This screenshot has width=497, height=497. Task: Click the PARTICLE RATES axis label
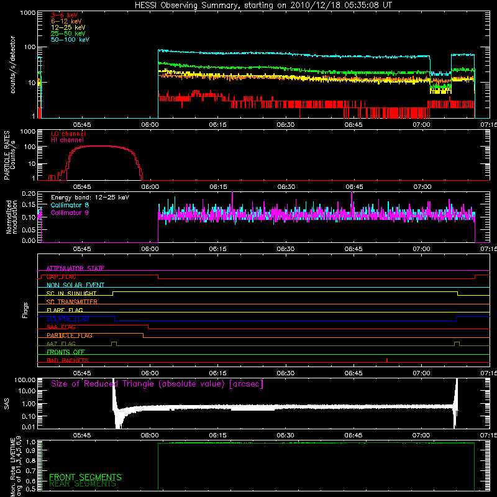pos(7,155)
